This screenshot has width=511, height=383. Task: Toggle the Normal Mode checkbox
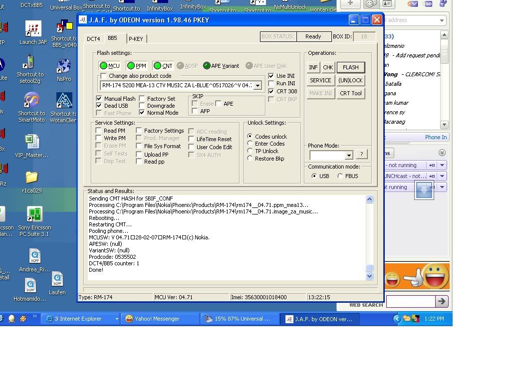click(142, 113)
